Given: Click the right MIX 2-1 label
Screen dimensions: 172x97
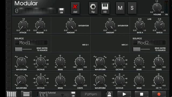Looking at the screenshot, I should click(x=125, y=45).
